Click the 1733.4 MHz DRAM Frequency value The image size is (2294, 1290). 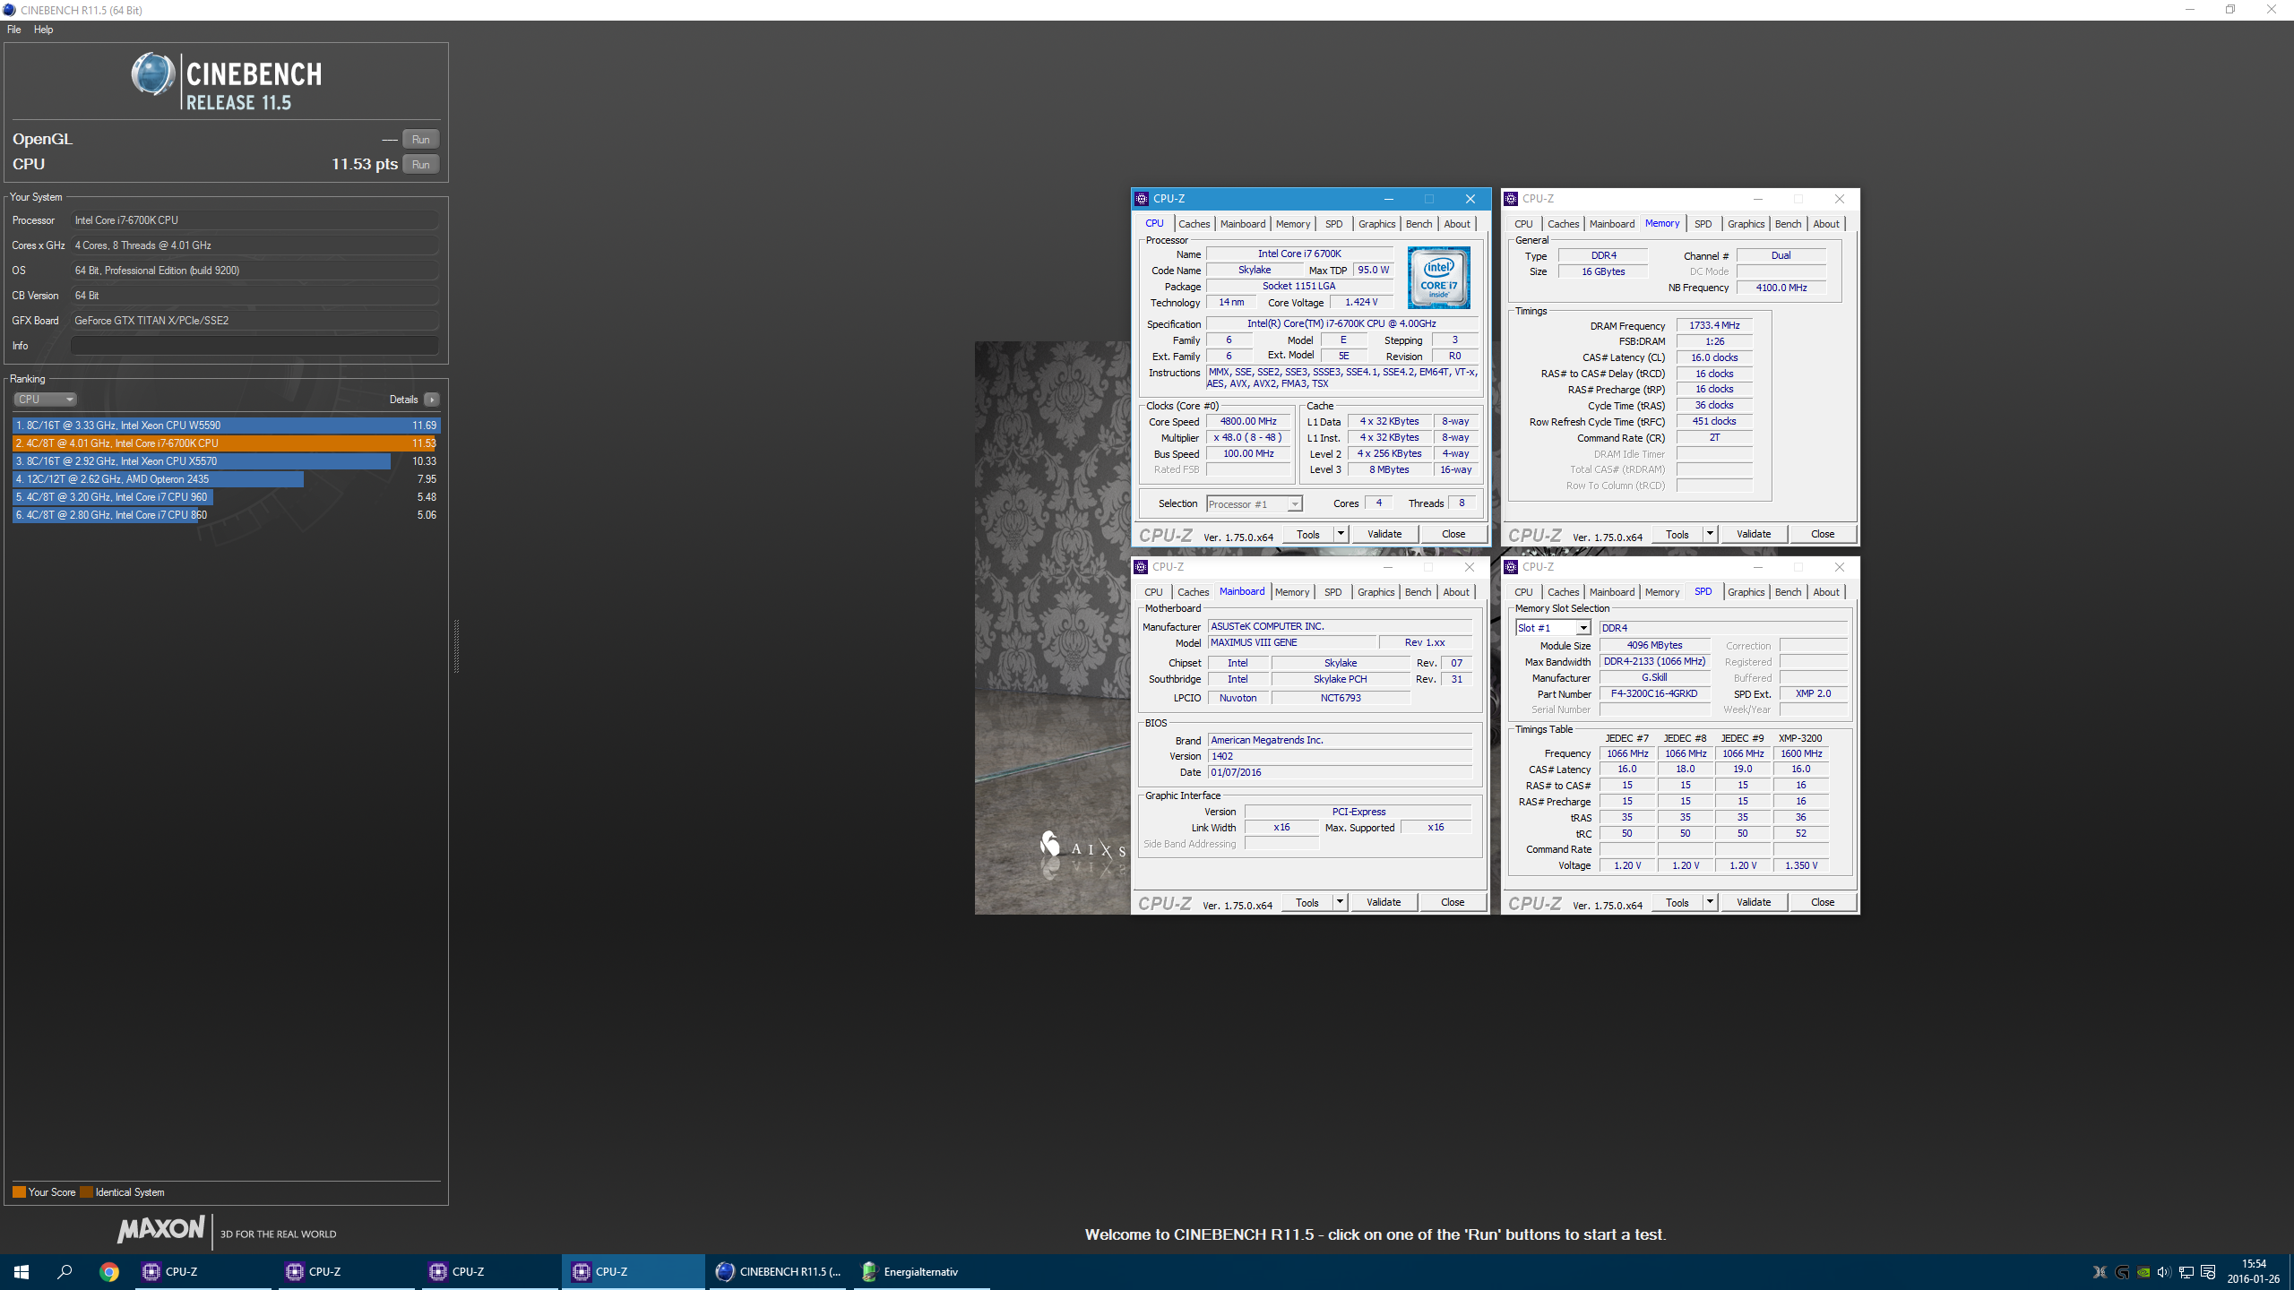pos(1713,325)
